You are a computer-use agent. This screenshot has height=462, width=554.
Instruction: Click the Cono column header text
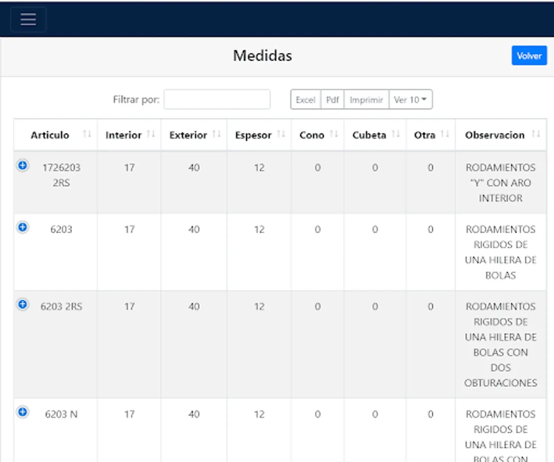tap(312, 135)
